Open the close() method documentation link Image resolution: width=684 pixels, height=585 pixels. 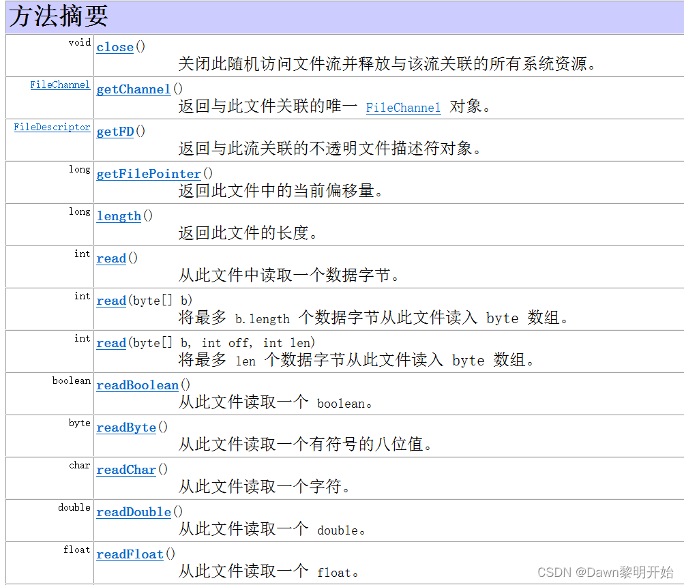(115, 47)
